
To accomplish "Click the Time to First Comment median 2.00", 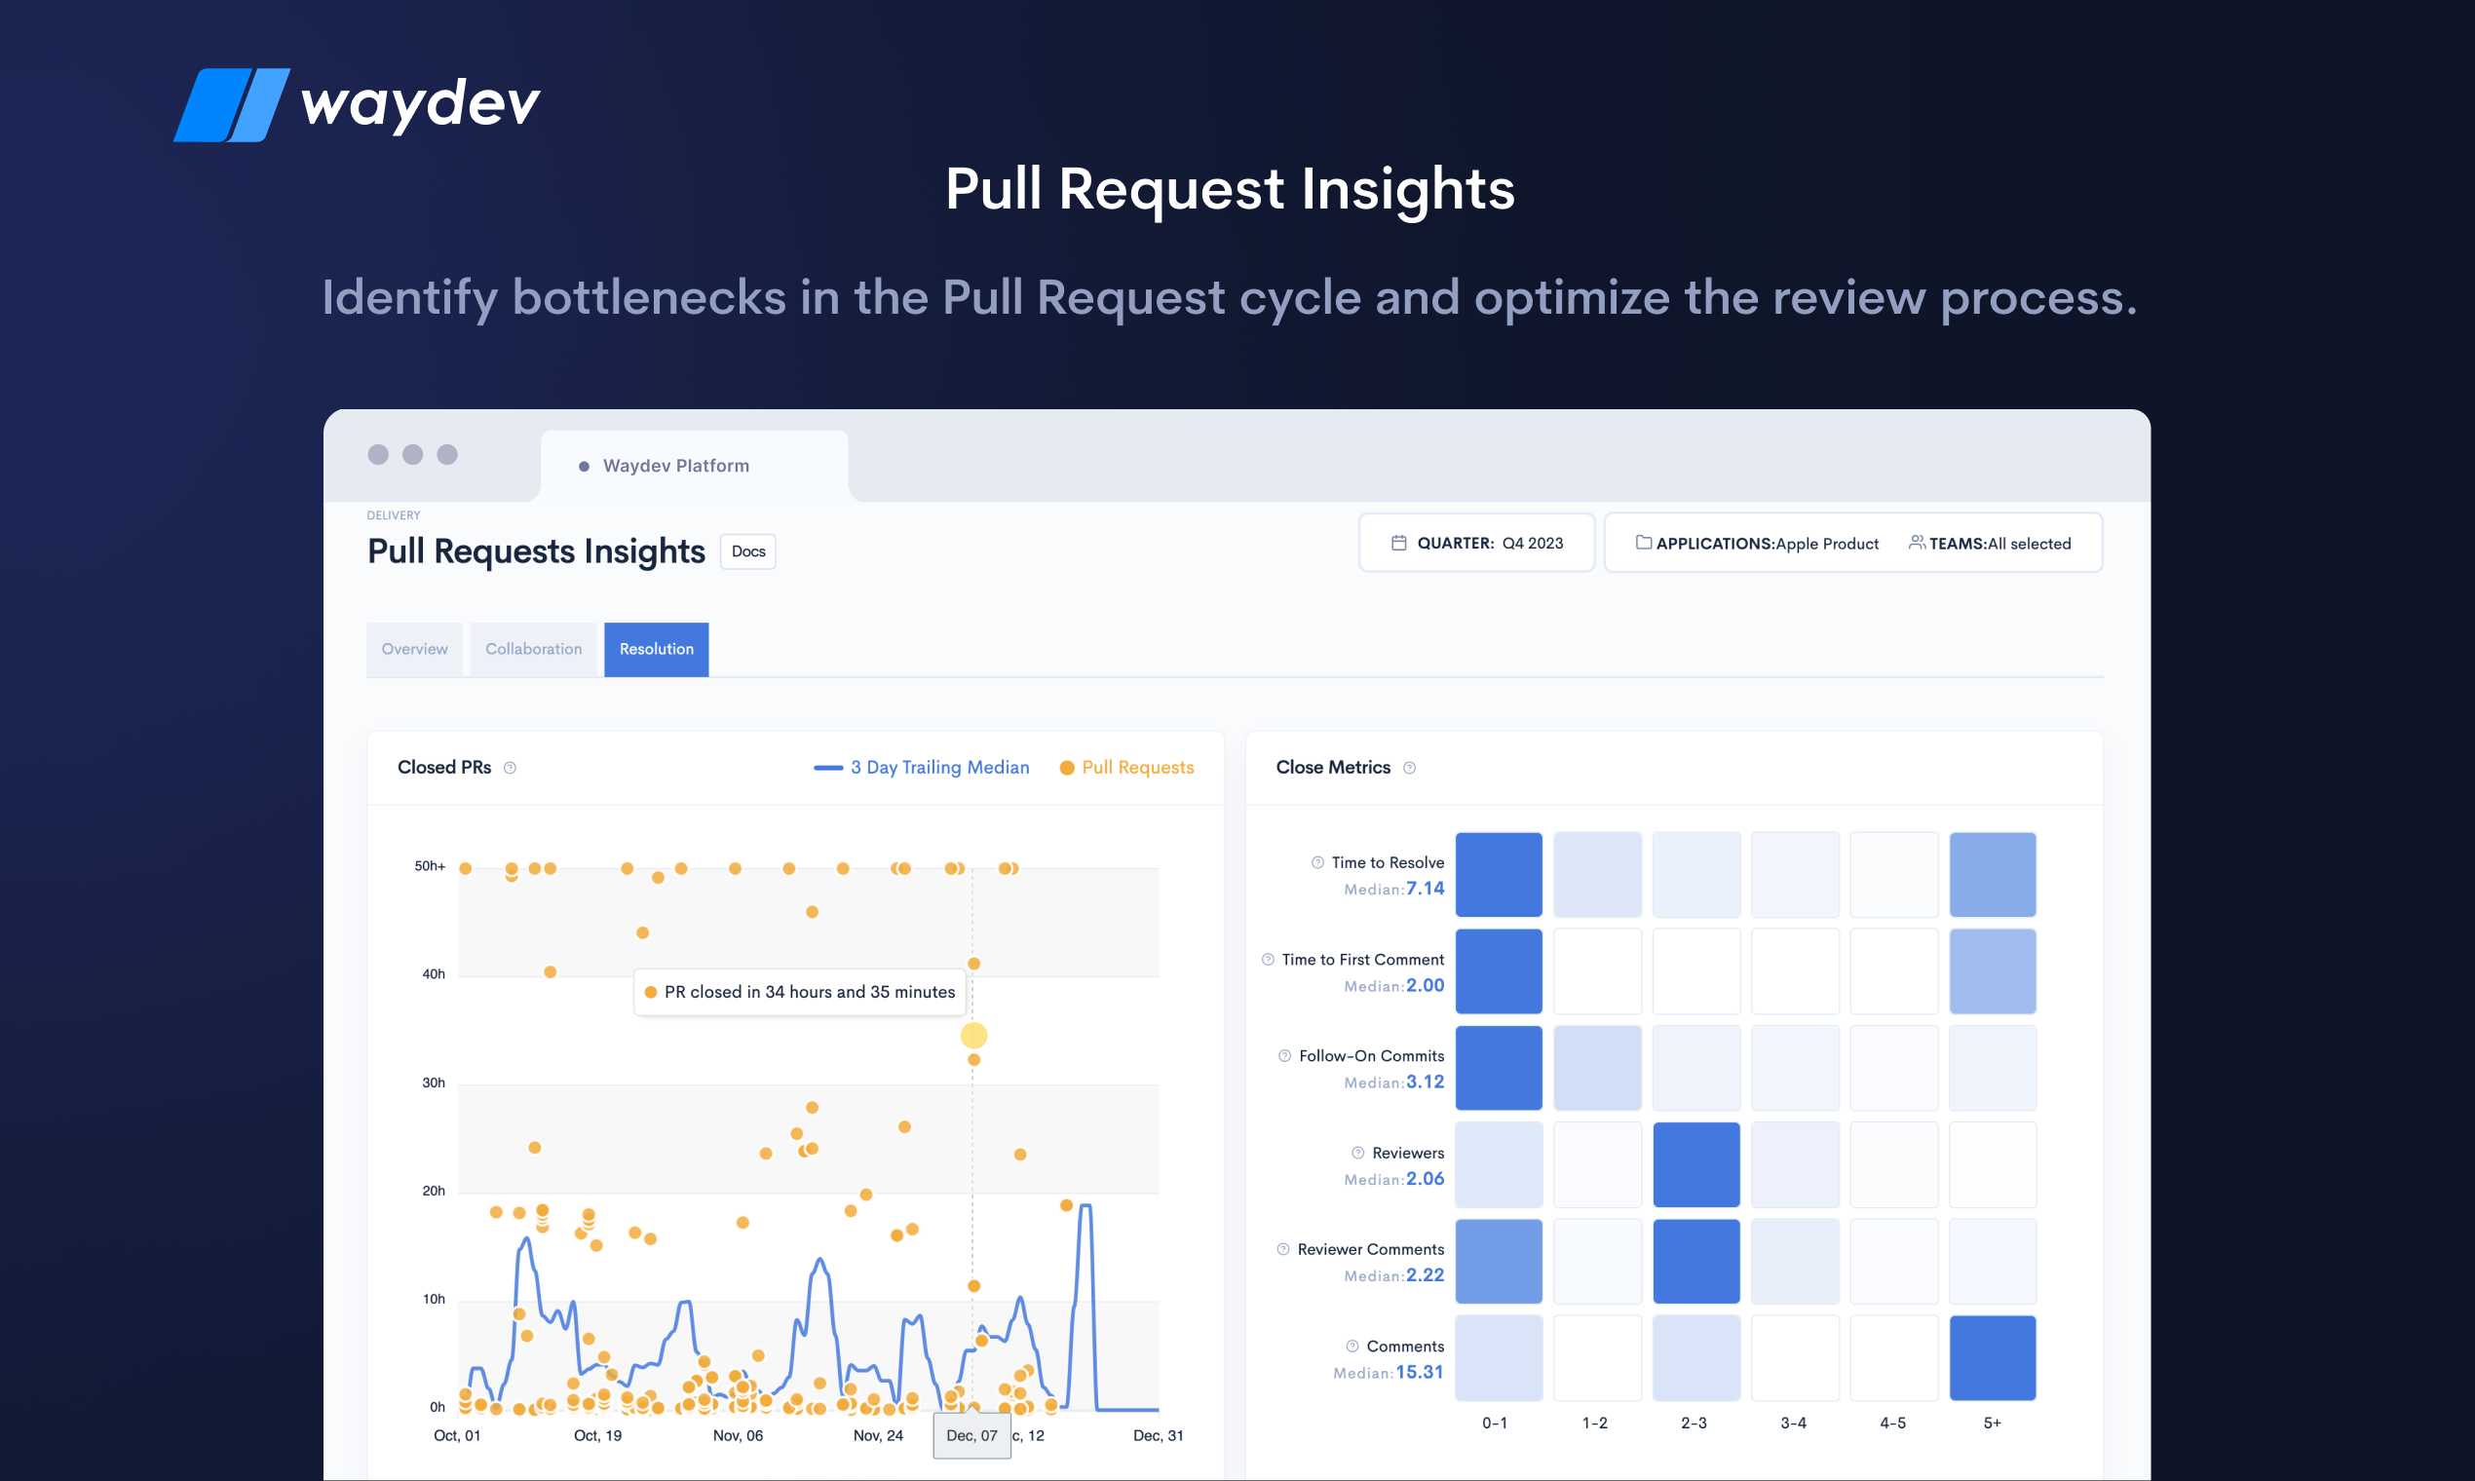I will point(1425,985).
